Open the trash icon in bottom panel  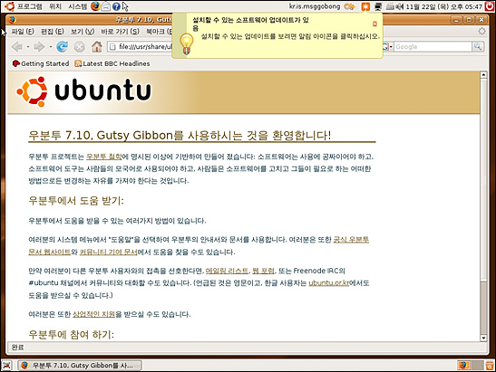click(491, 366)
